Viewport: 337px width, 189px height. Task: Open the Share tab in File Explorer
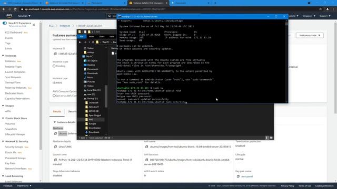coord(102,37)
